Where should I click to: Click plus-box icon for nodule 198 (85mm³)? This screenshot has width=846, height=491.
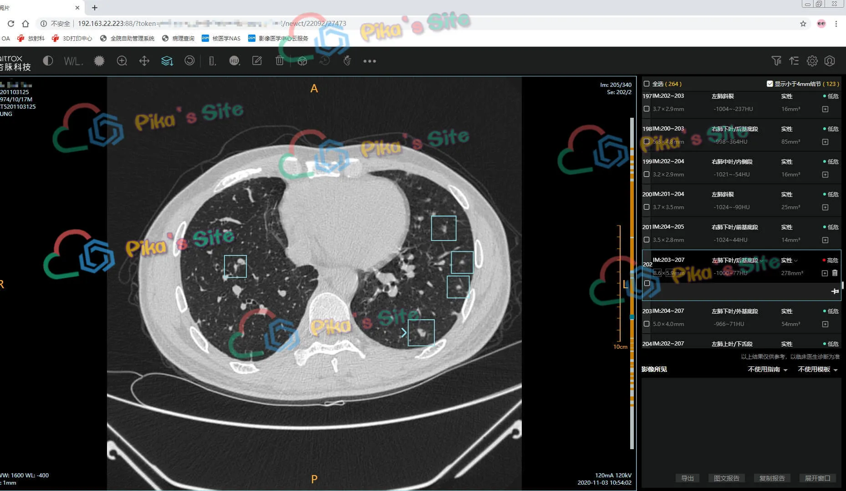825,142
